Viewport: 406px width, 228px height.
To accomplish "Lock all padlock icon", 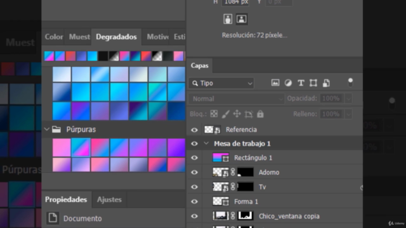I will tap(260, 114).
